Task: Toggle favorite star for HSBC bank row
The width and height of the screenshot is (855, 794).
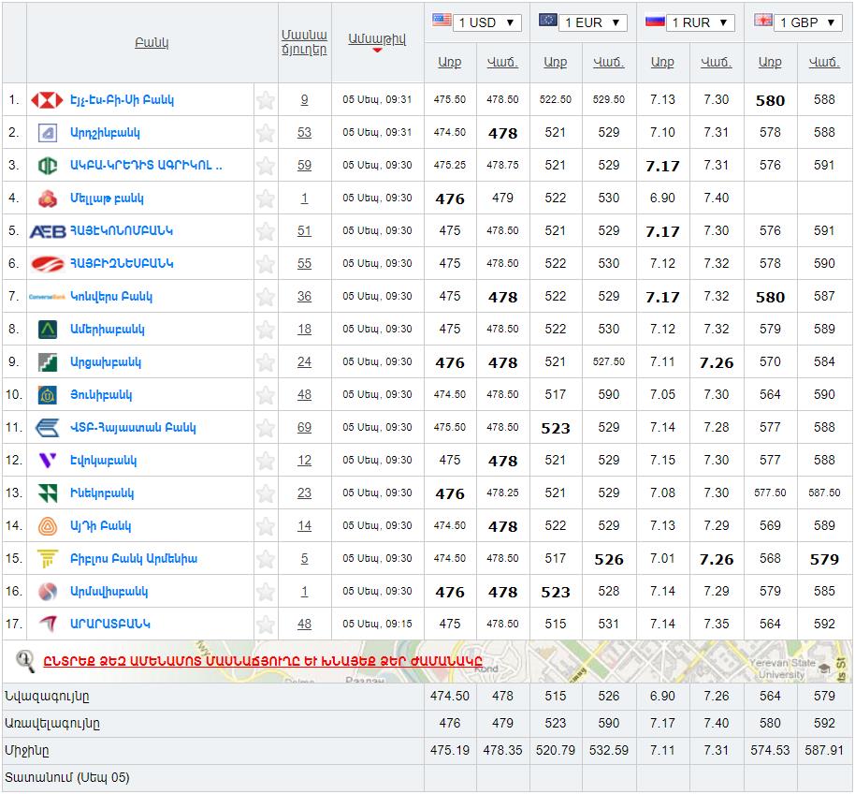Action: click(266, 100)
